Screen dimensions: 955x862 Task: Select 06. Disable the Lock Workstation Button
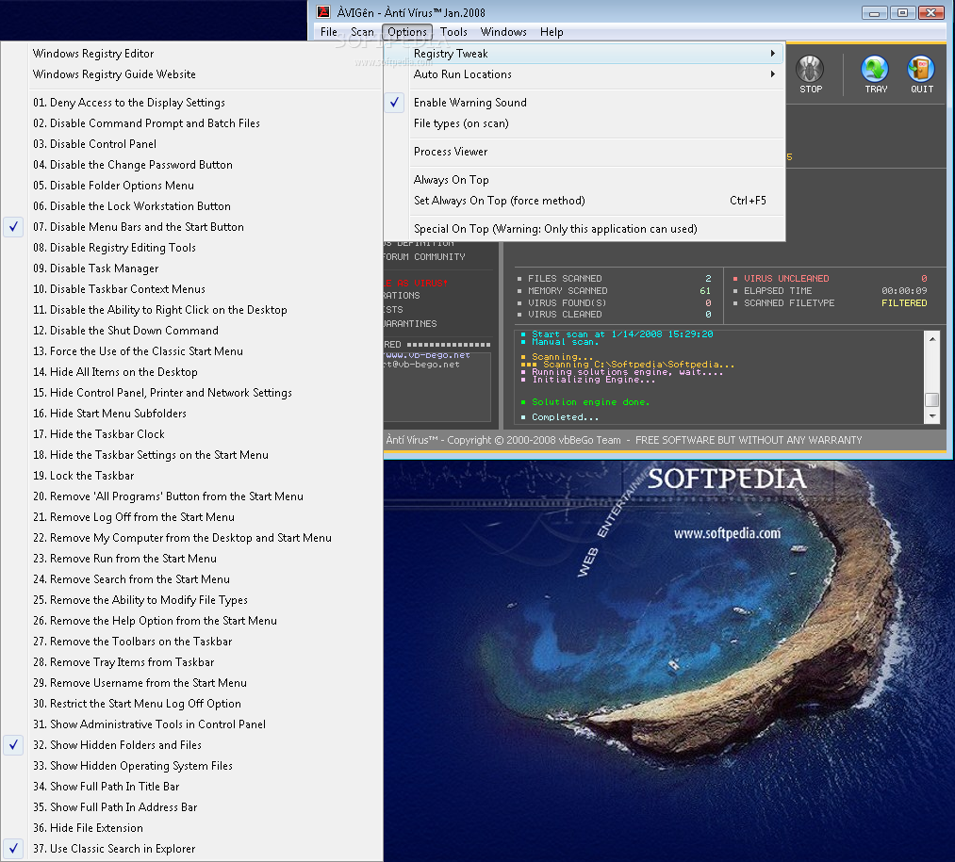[192, 205]
